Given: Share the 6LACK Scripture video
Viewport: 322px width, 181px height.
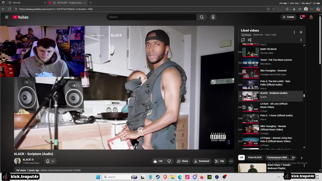Looking at the screenshot, I should click(182, 161).
